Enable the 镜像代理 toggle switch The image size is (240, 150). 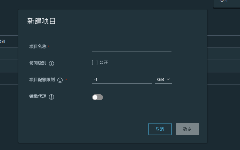97,97
